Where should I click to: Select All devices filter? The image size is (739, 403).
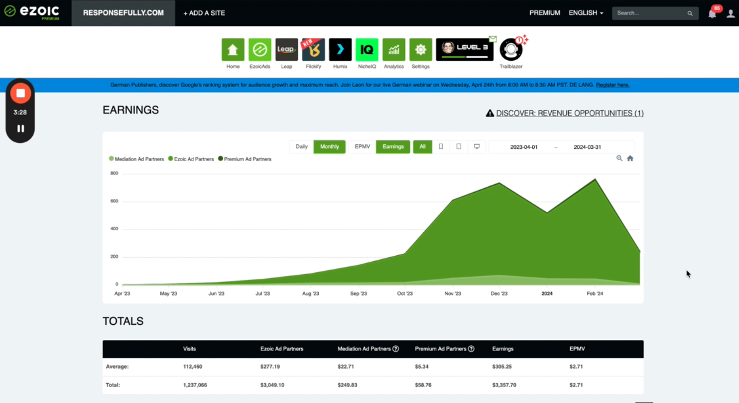tap(422, 147)
